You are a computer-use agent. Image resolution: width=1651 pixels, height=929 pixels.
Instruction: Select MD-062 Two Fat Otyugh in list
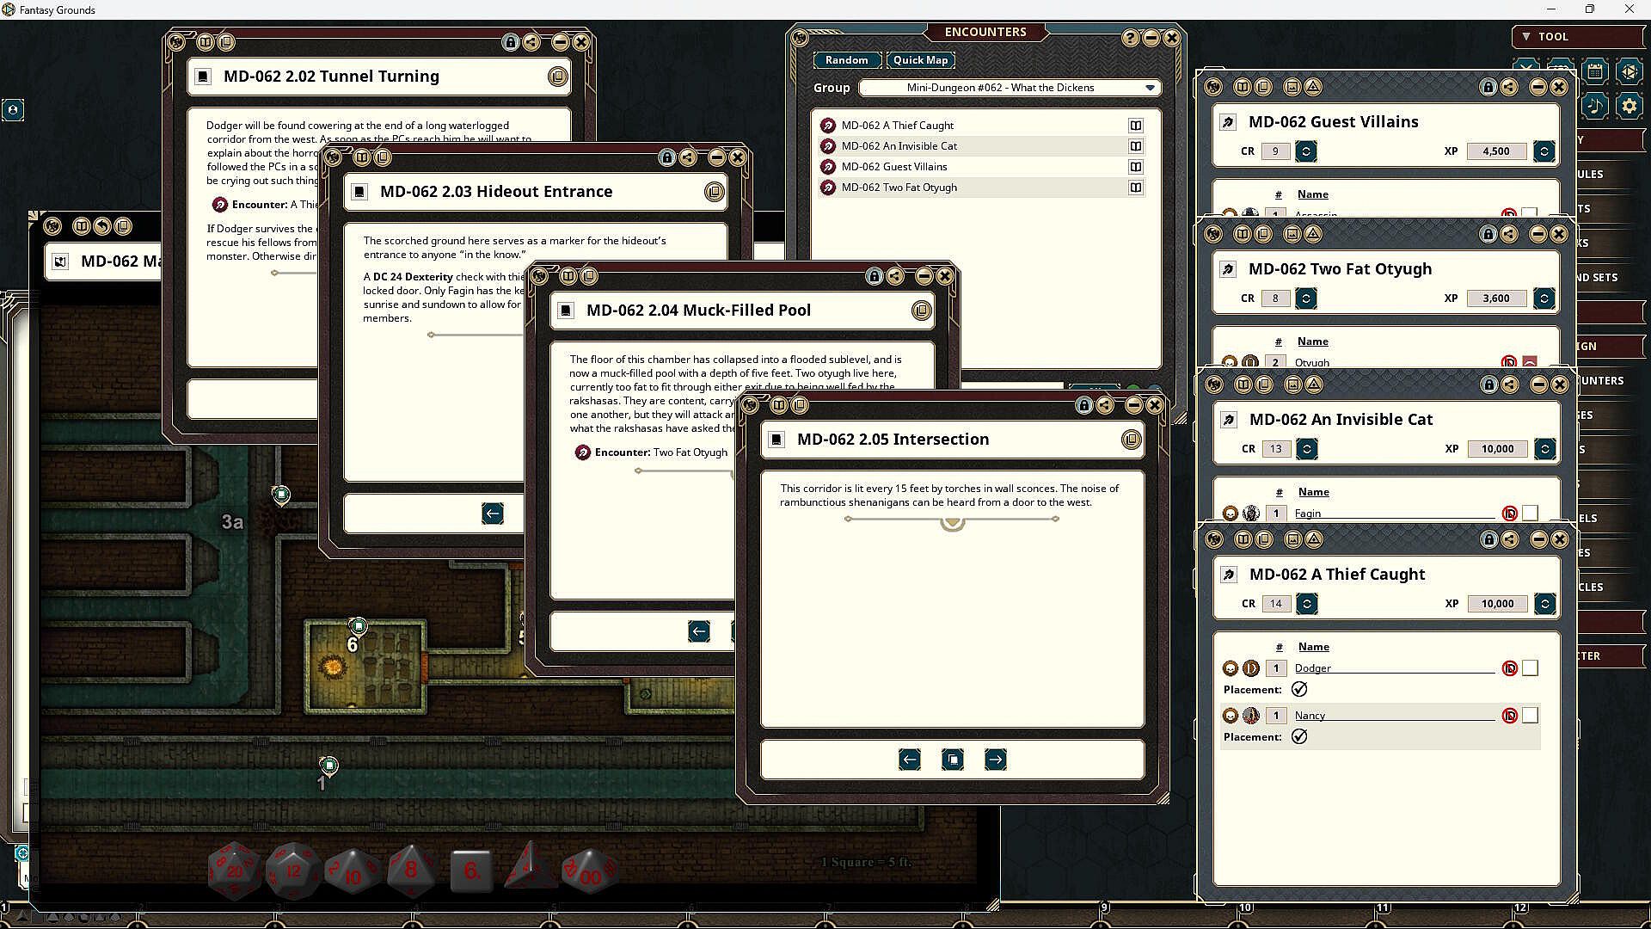click(899, 188)
